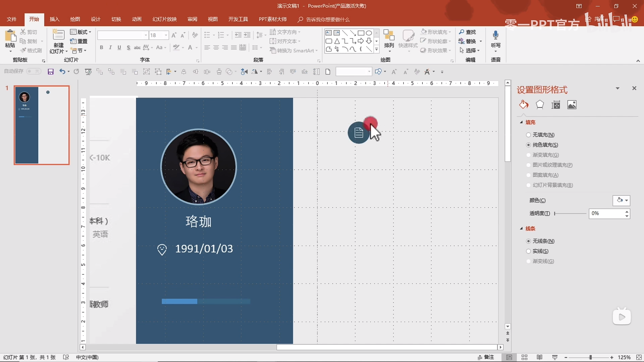Select the rectangle shape in shapes gallery
Screen dimensions: 644x362
[x=361, y=33]
